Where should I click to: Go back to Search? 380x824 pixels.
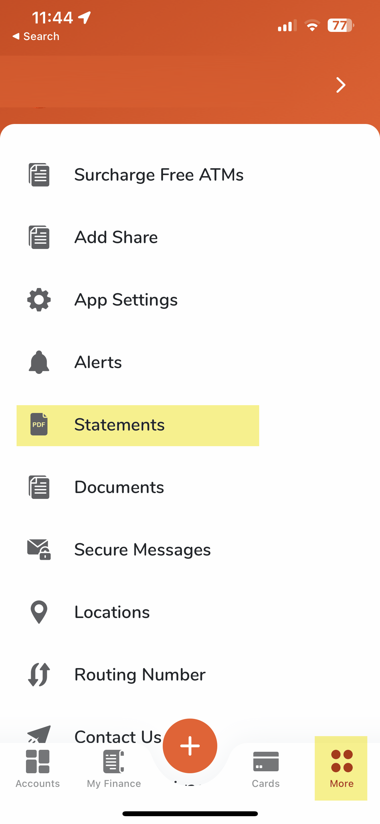pos(36,36)
